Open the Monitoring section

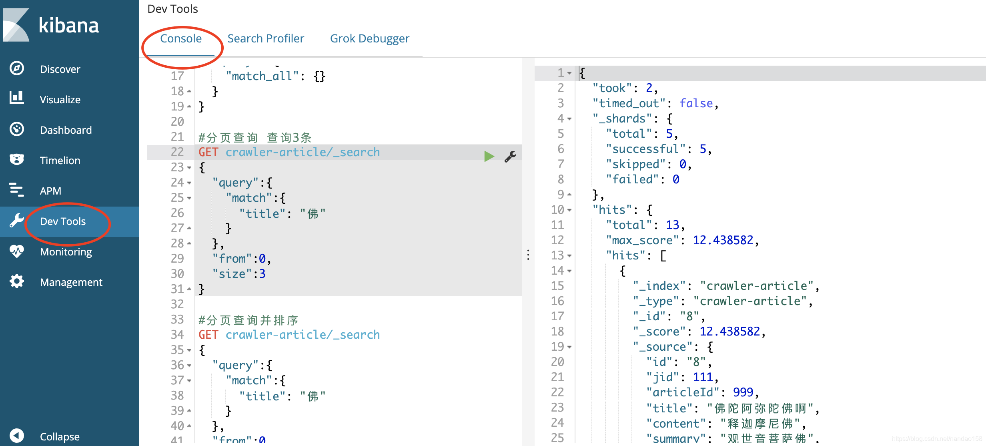coord(66,251)
